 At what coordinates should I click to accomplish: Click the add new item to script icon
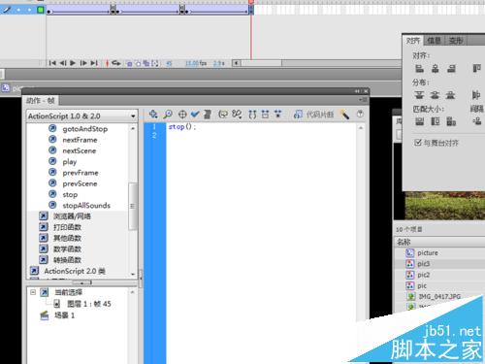click(153, 114)
